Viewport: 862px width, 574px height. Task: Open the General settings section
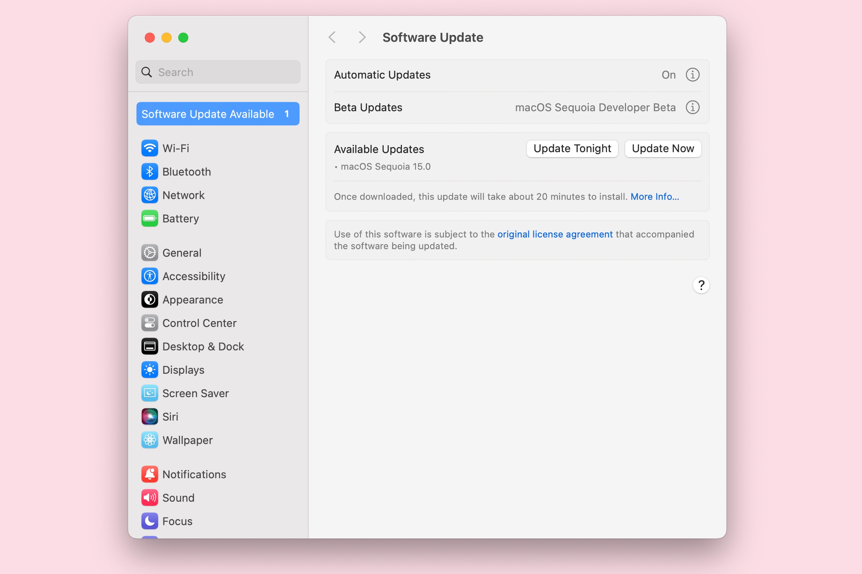click(149, 253)
